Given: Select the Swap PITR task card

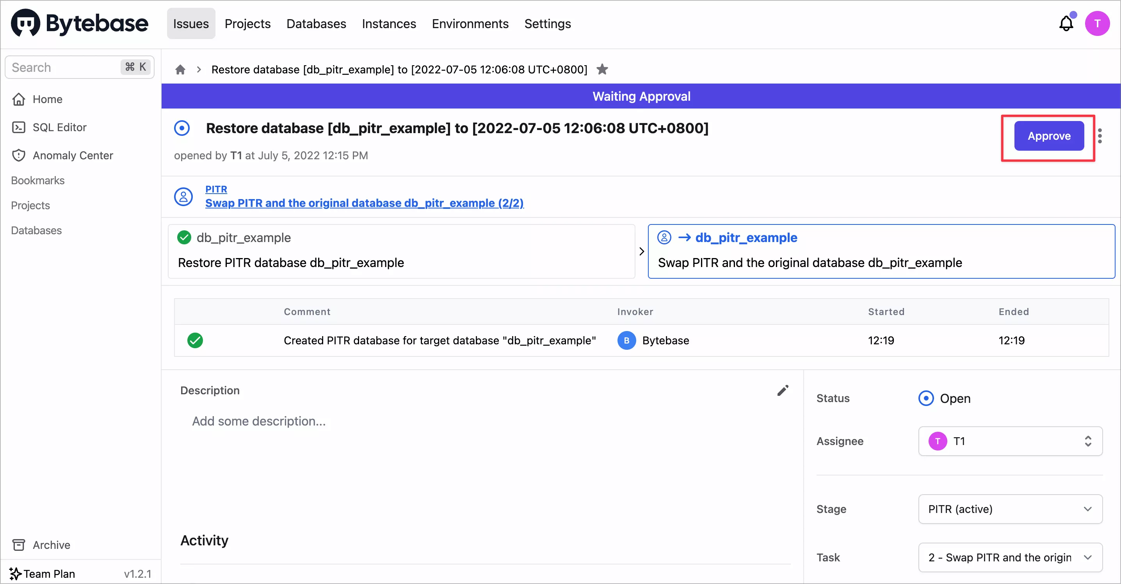Looking at the screenshot, I should click(881, 251).
